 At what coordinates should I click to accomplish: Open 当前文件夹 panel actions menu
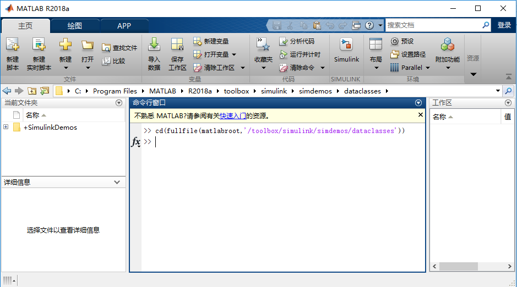(x=119, y=103)
